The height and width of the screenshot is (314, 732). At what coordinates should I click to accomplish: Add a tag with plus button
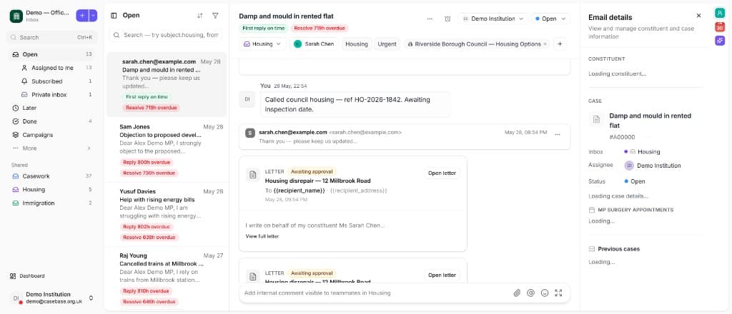tap(560, 44)
